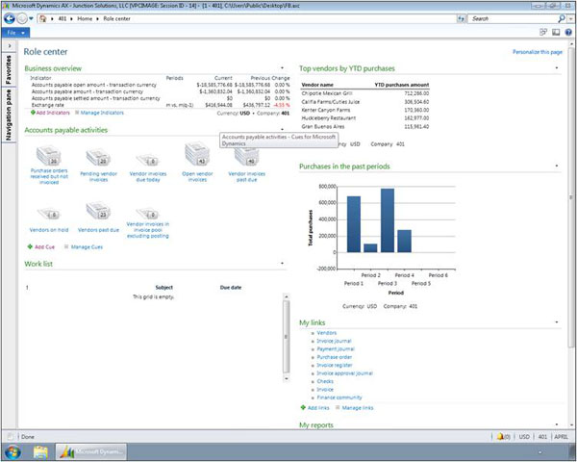
Task: Click the Period 3 chart bar
Action: (388, 220)
